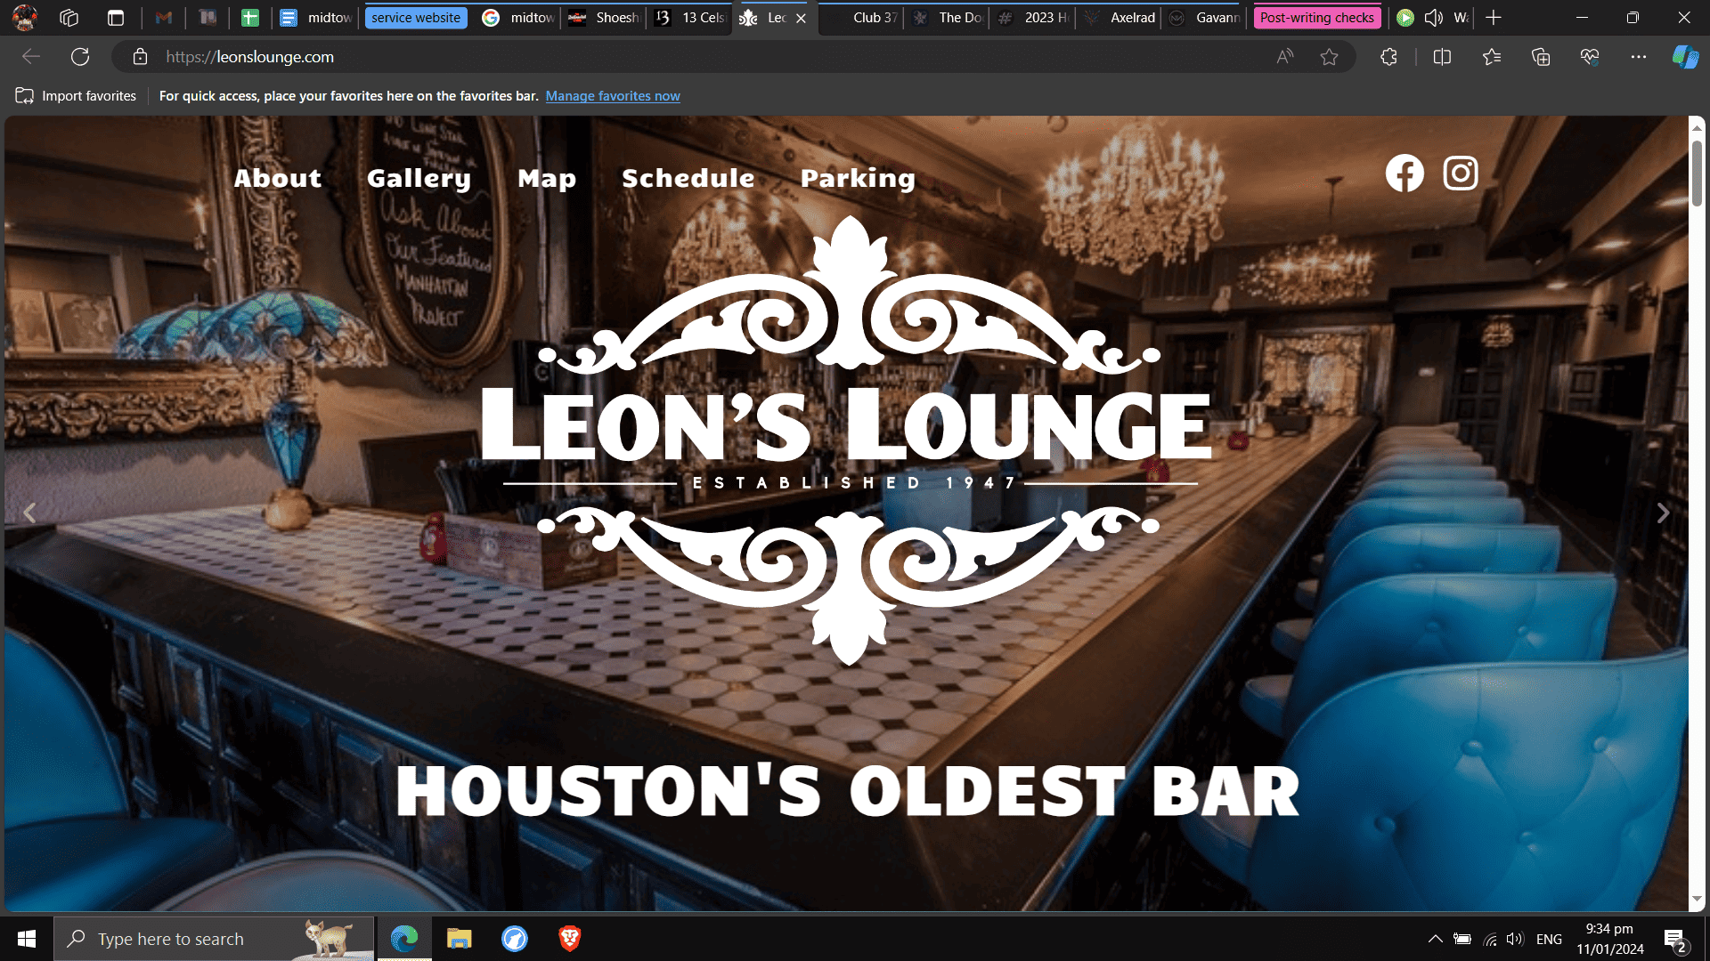Open the Favorites list
The height and width of the screenshot is (961, 1710).
[x=1492, y=57]
